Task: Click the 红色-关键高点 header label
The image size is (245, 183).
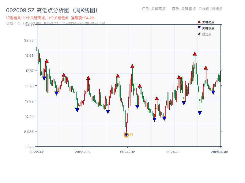Action: point(153,9)
